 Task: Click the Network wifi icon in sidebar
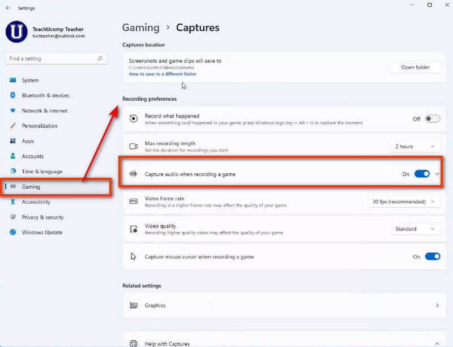12,110
